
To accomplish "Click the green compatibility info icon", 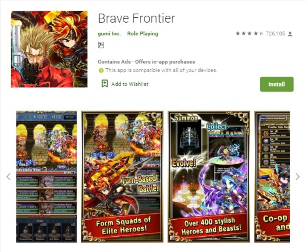I will [x=101, y=70].
